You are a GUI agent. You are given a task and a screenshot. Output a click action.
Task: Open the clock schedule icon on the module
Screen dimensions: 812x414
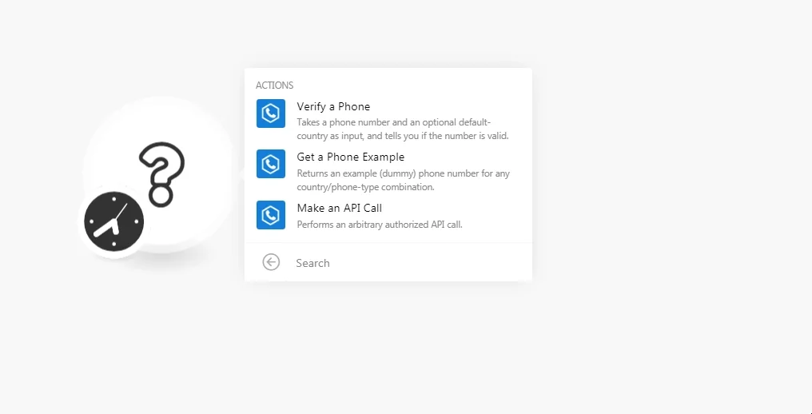pyautogui.click(x=114, y=221)
